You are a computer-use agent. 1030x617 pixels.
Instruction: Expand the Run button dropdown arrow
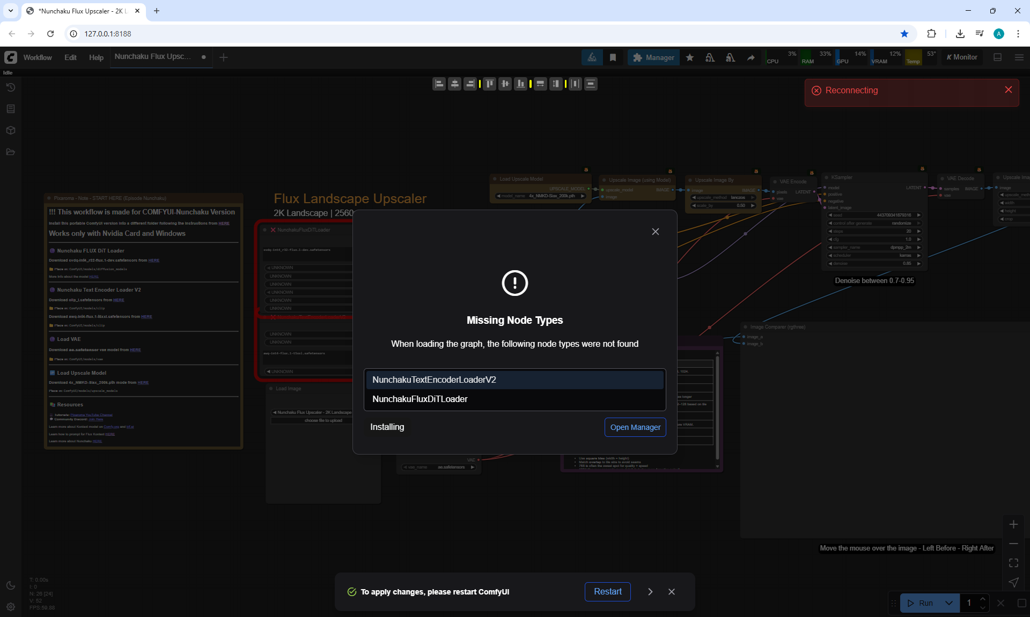point(948,603)
